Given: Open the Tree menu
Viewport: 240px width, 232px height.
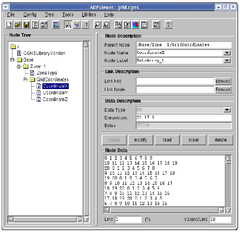Looking at the screenshot, I should click(49, 14).
